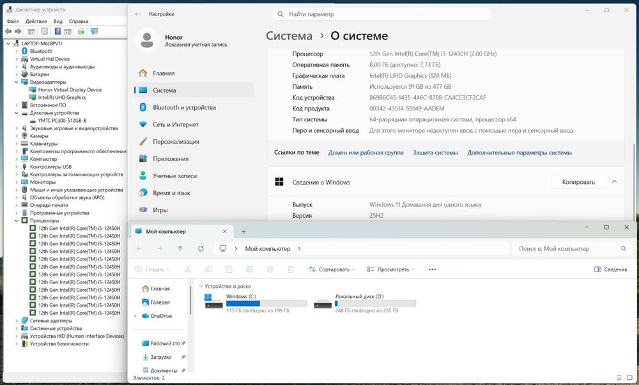This screenshot has width=639, height=385.
Task: Toggle Сведения details pane in Explorer
Action: coord(610,269)
